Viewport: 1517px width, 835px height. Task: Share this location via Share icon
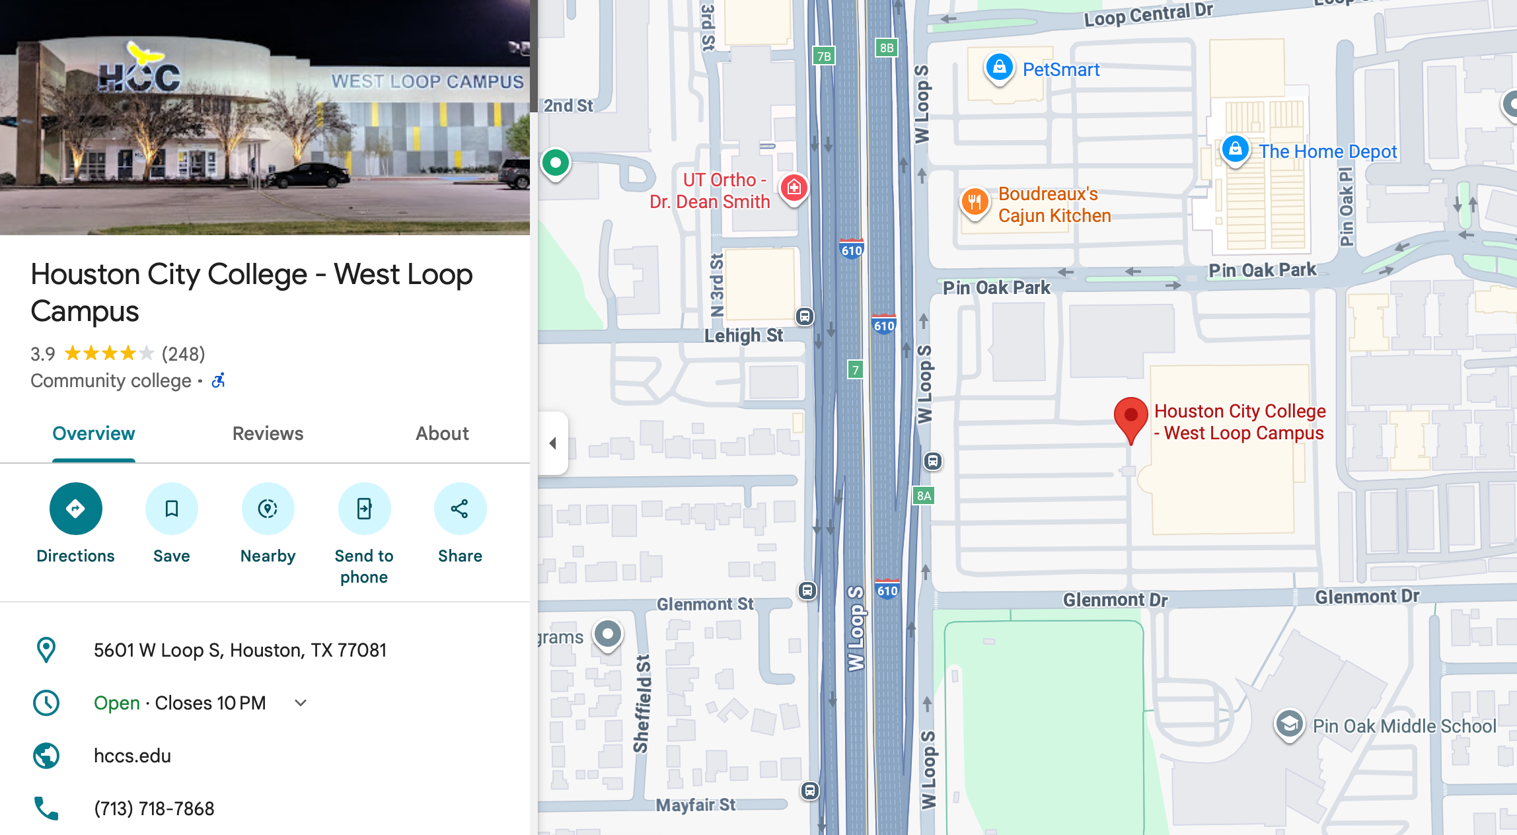coord(460,509)
